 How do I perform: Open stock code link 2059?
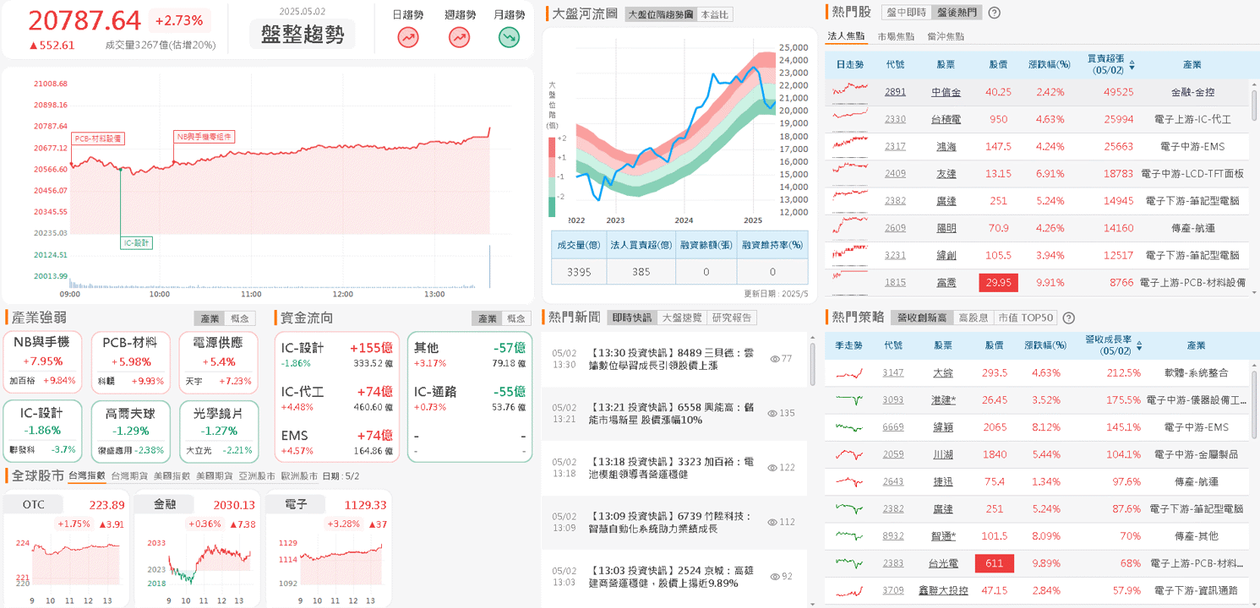[x=893, y=454]
